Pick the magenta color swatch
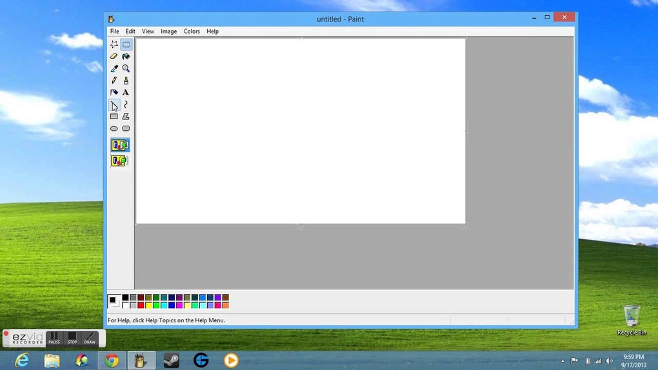658x370 pixels. point(179,306)
